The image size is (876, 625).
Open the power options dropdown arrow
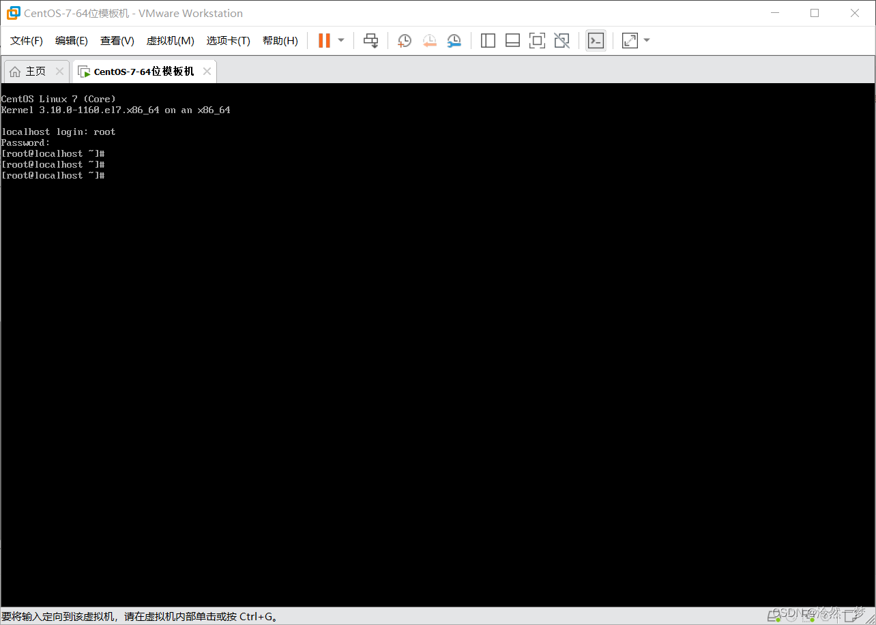point(341,41)
